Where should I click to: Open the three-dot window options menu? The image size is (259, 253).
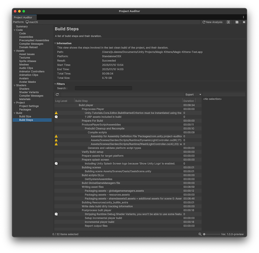243,17
